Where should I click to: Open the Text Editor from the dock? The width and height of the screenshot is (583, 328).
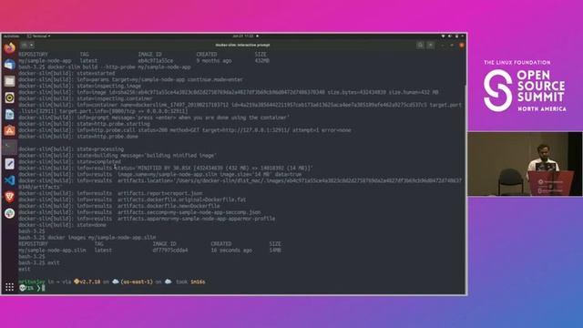point(10,164)
